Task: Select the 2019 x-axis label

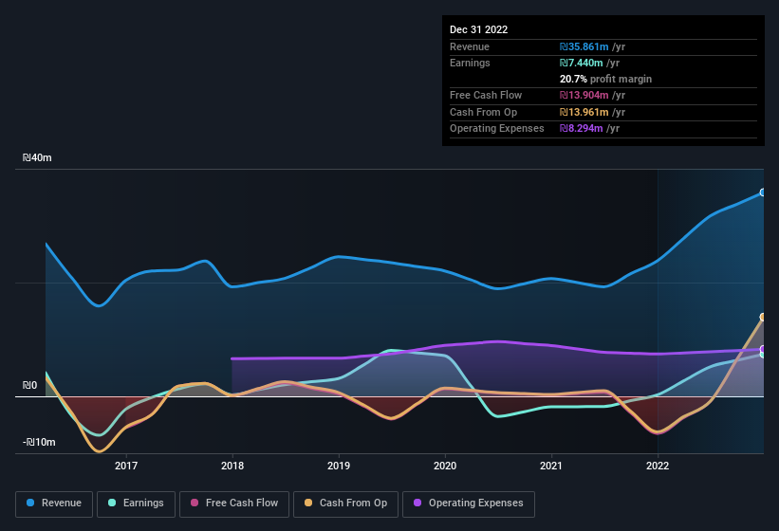Action: tap(339, 466)
